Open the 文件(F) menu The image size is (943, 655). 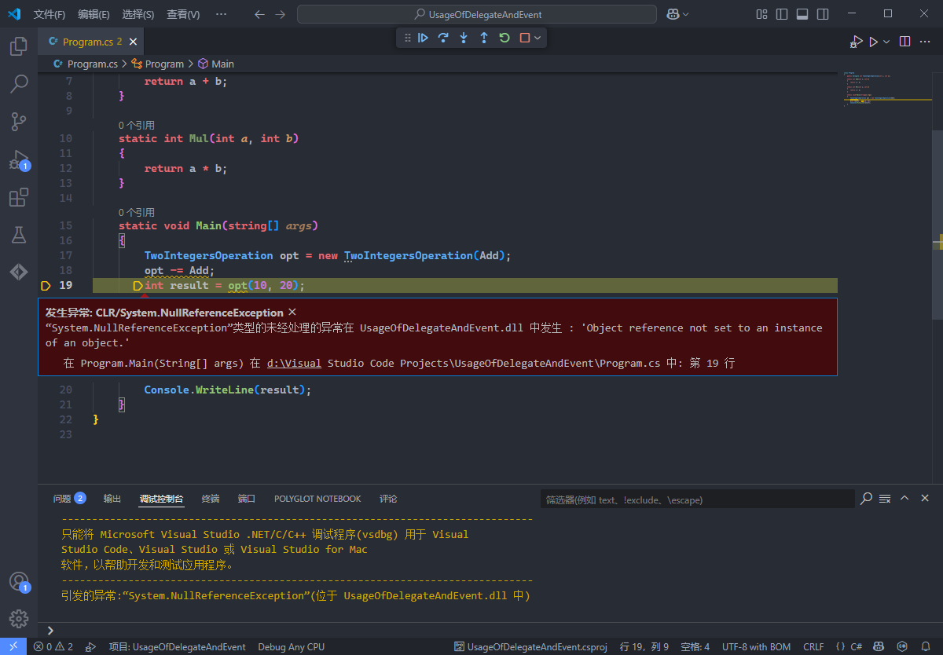[50, 14]
